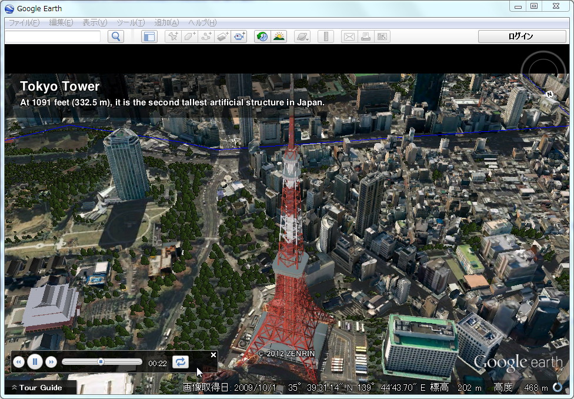Click the tour progress slider handle
The height and width of the screenshot is (399, 574).
coord(101,362)
